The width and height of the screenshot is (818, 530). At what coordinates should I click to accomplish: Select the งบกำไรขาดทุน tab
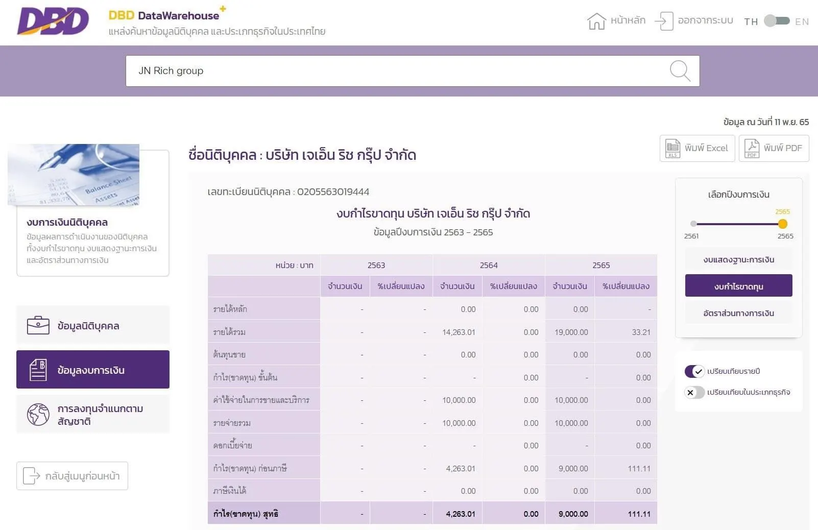pyautogui.click(x=738, y=286)
